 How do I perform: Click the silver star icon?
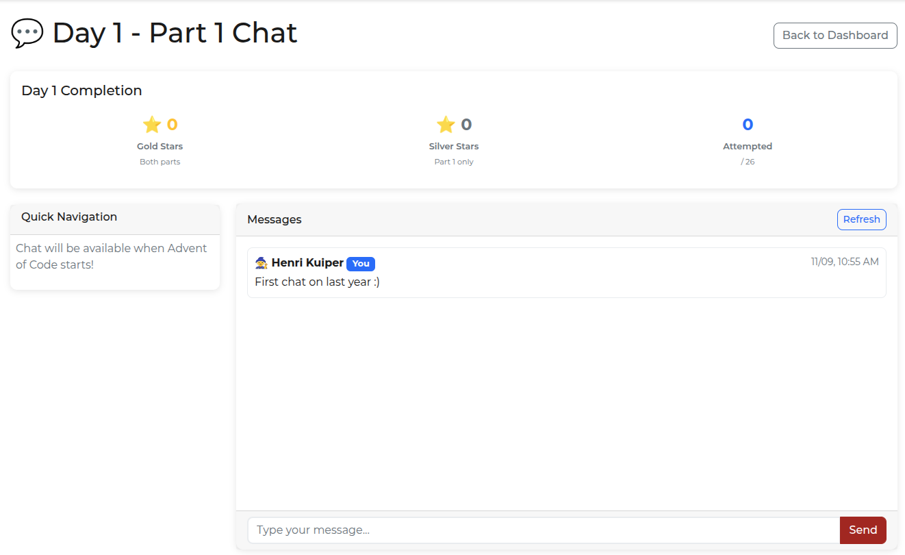pyautogui.click(x=446, y=125)
